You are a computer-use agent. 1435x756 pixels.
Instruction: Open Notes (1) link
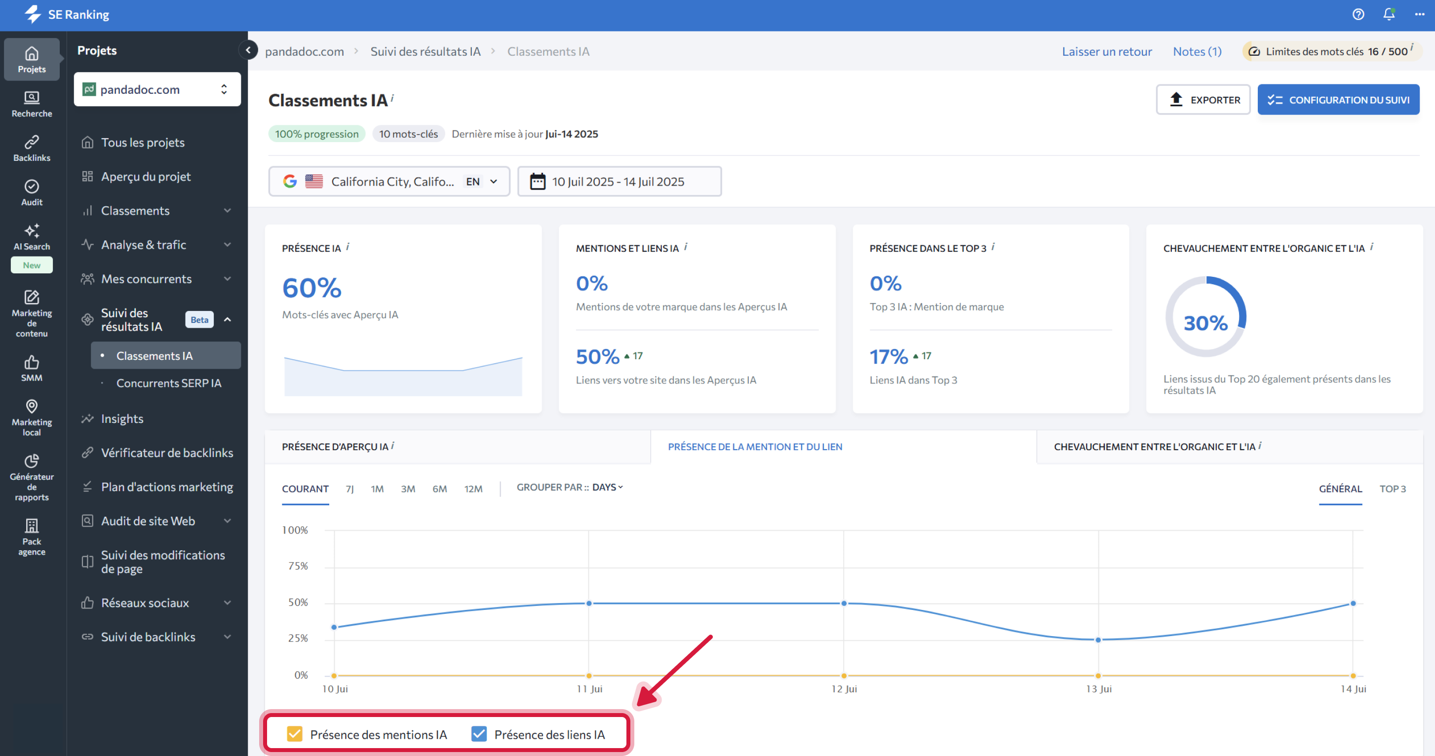[x=1197, y=51]
